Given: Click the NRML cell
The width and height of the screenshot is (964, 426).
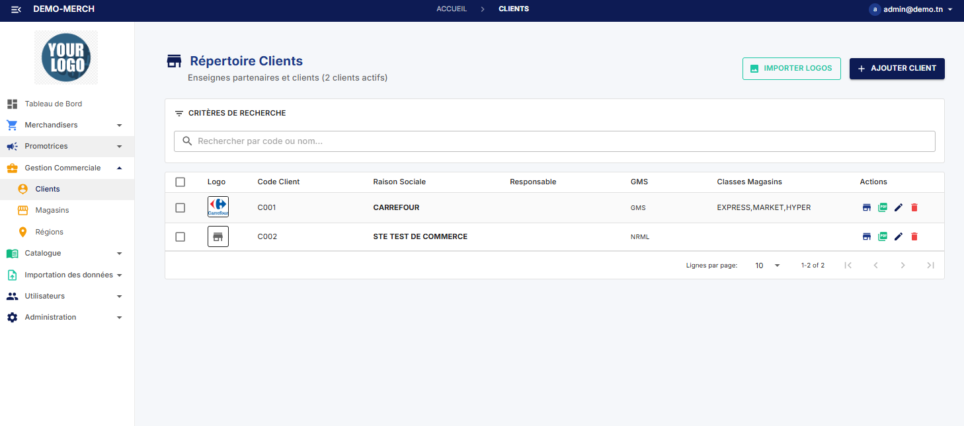Looking at the screenshot, I should click(x=640, y=237).
